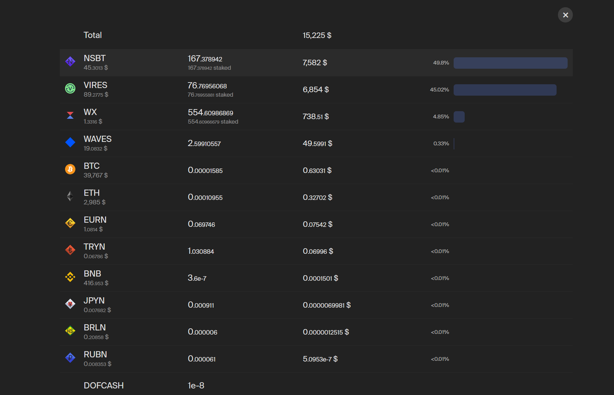The height and width of the screenshot is (395, 614).
Task: Click the BTC orange bitcoin icon
Action: click(70, 169)
